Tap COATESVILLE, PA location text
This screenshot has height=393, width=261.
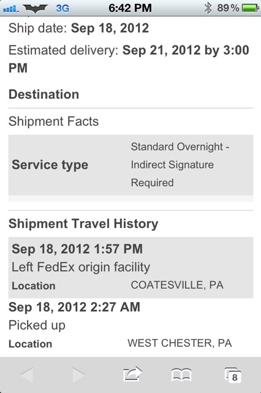(177, 285)
